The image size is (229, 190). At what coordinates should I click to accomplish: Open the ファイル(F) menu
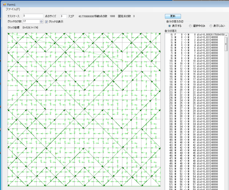point(13,9)
